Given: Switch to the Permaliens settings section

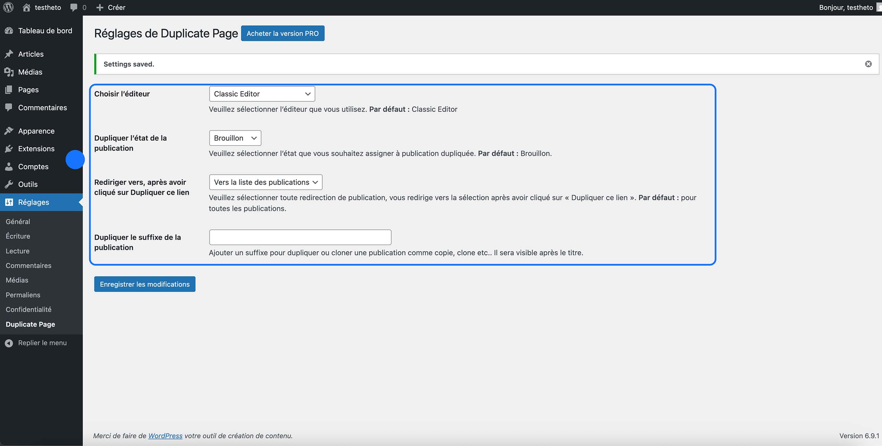Looking at the screenshot, I should 23,295.
